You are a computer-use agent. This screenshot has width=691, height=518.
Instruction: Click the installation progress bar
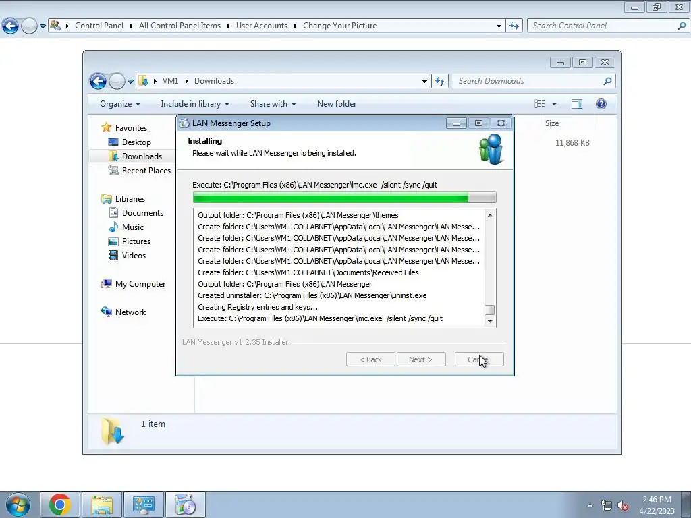tap(345, 198)
